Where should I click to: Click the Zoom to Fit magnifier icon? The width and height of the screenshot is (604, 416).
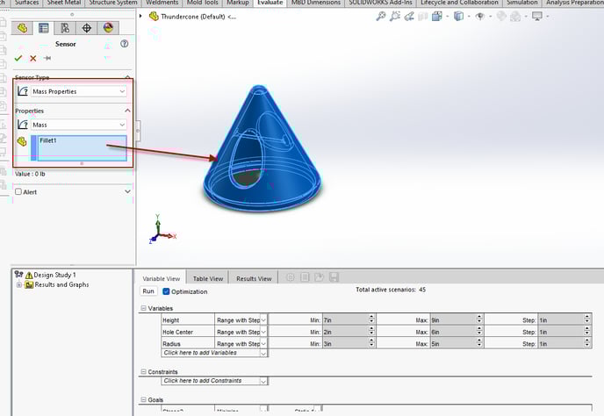pyautogui.click(x=381, y=16)
